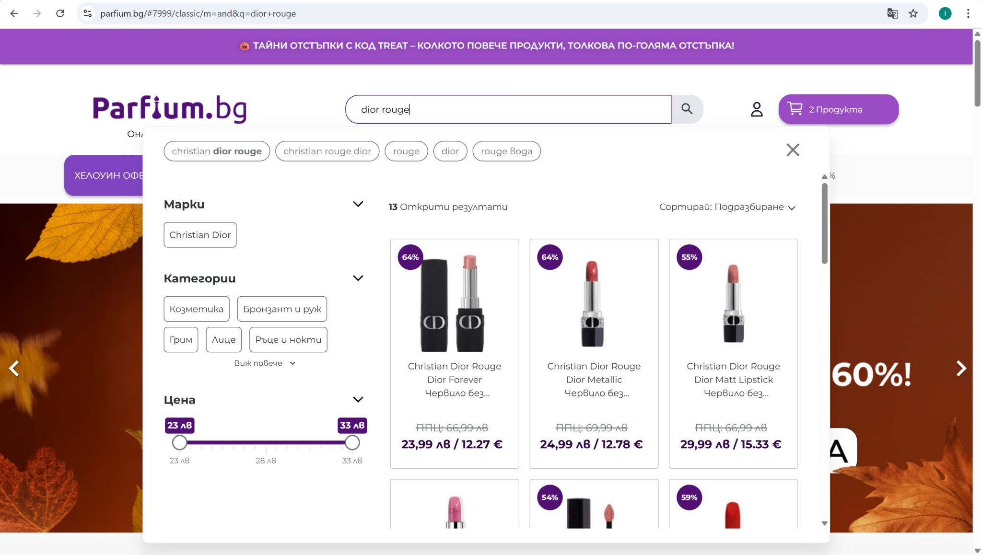982x555 pixels.
Task: Collapse the Цена filter section
Action: coord(358,400)
